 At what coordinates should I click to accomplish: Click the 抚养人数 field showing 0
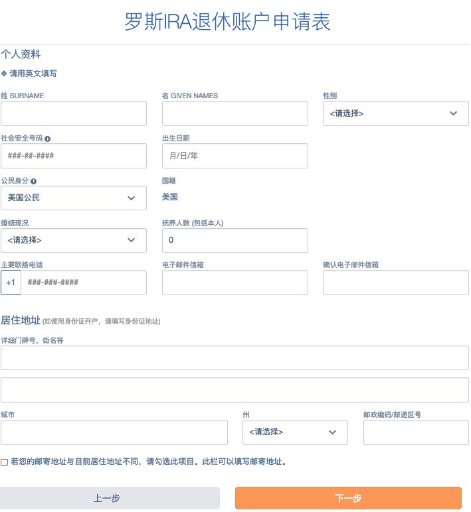click(235, 240)
